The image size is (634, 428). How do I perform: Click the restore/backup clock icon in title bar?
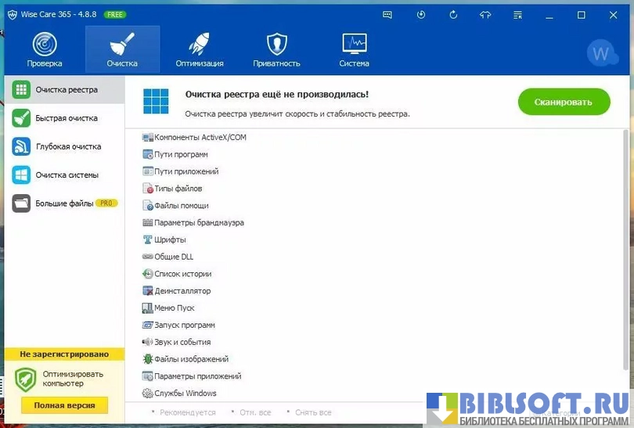coord(421,15)
